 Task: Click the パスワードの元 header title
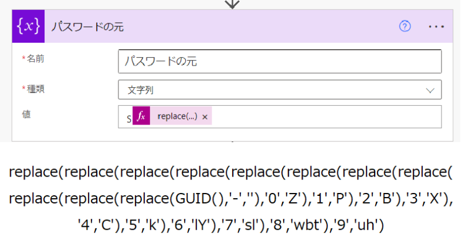tap(87, 27)
